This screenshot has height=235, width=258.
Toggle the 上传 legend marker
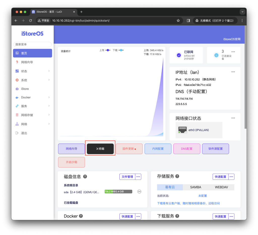click(108, 50)
